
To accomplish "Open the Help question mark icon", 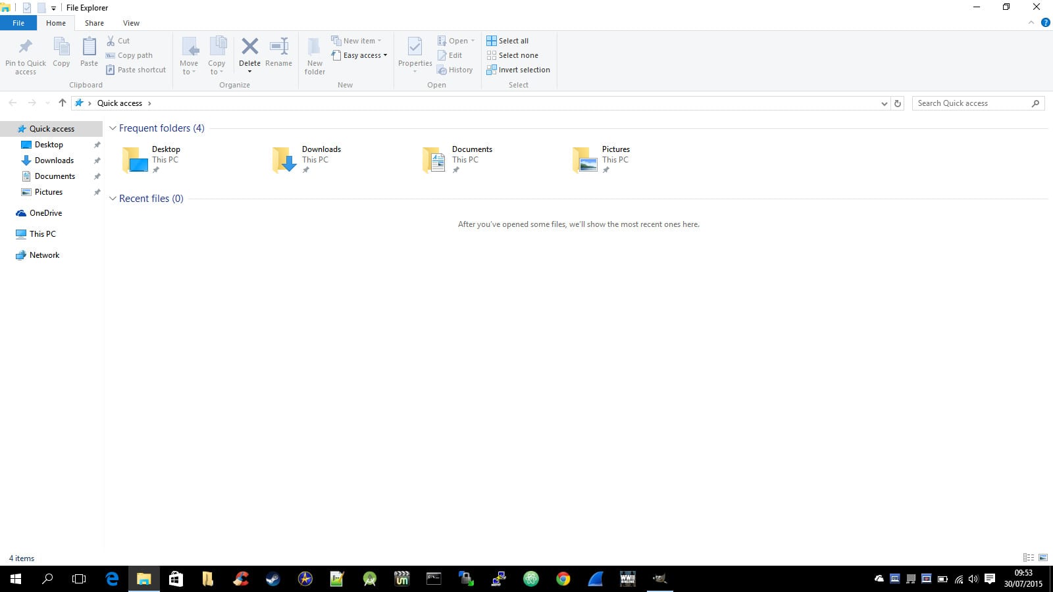I will click(x=1045, y=23).
